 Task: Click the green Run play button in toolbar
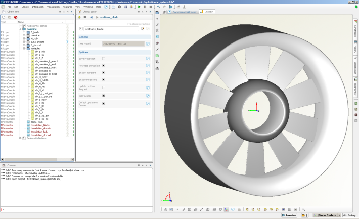coord(139,7)
